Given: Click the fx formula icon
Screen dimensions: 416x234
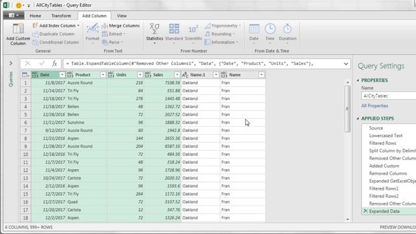Looking at the screenshot, I should point(55,64).
